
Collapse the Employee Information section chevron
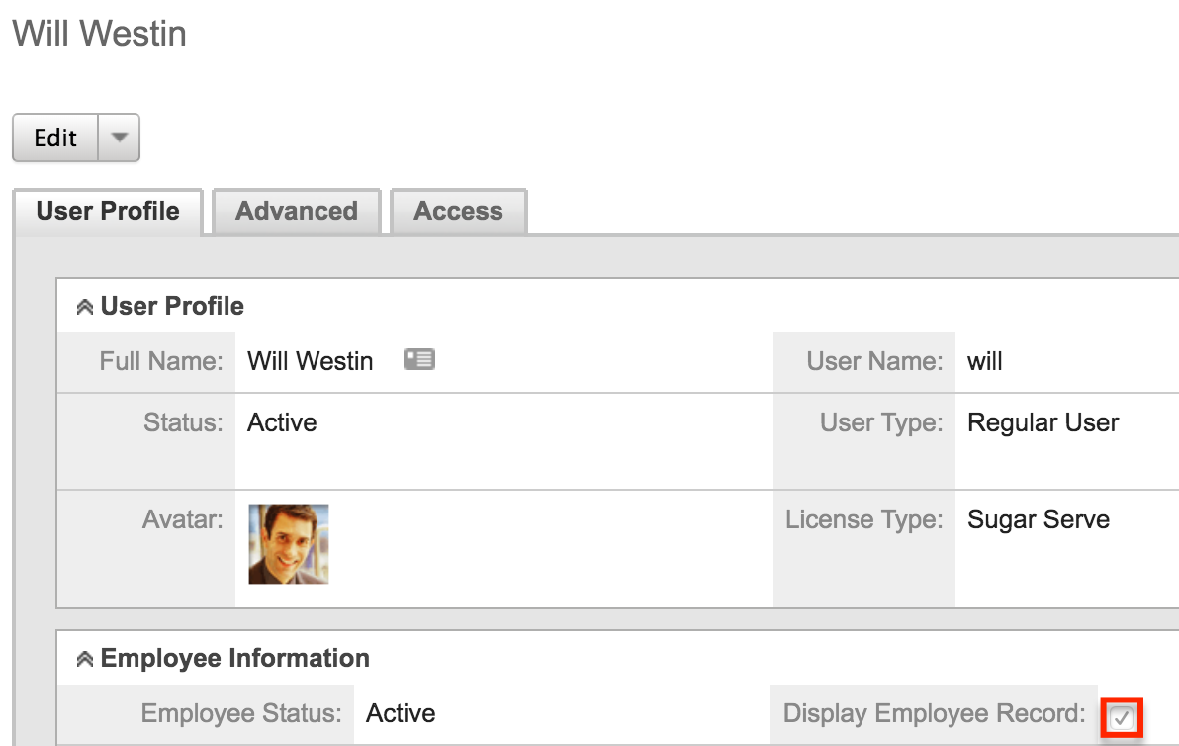point(85,657)
